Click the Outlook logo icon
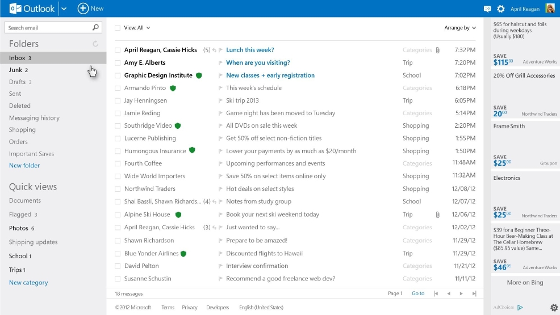This screenshot has width=560, height=315. pos(15,9)
